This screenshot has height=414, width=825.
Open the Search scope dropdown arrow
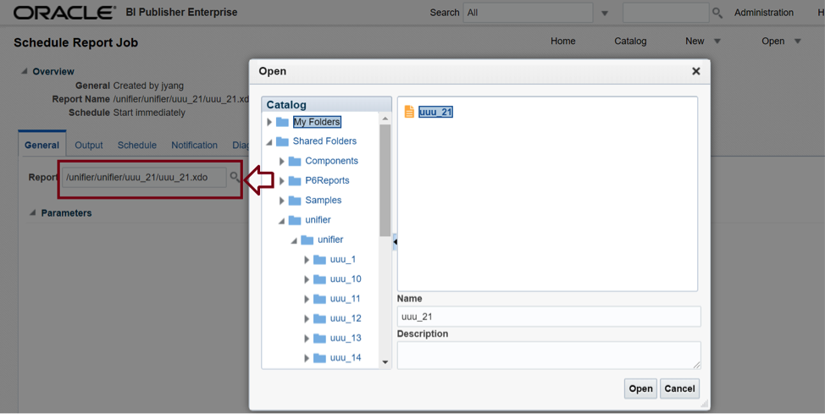pos(605,14)
